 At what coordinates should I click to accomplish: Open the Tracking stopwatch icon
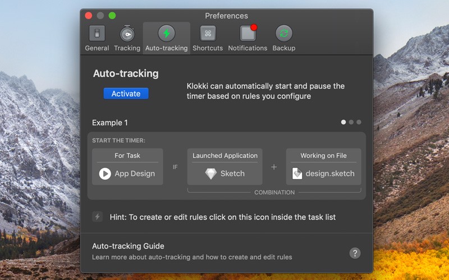[x=127, y=34]
